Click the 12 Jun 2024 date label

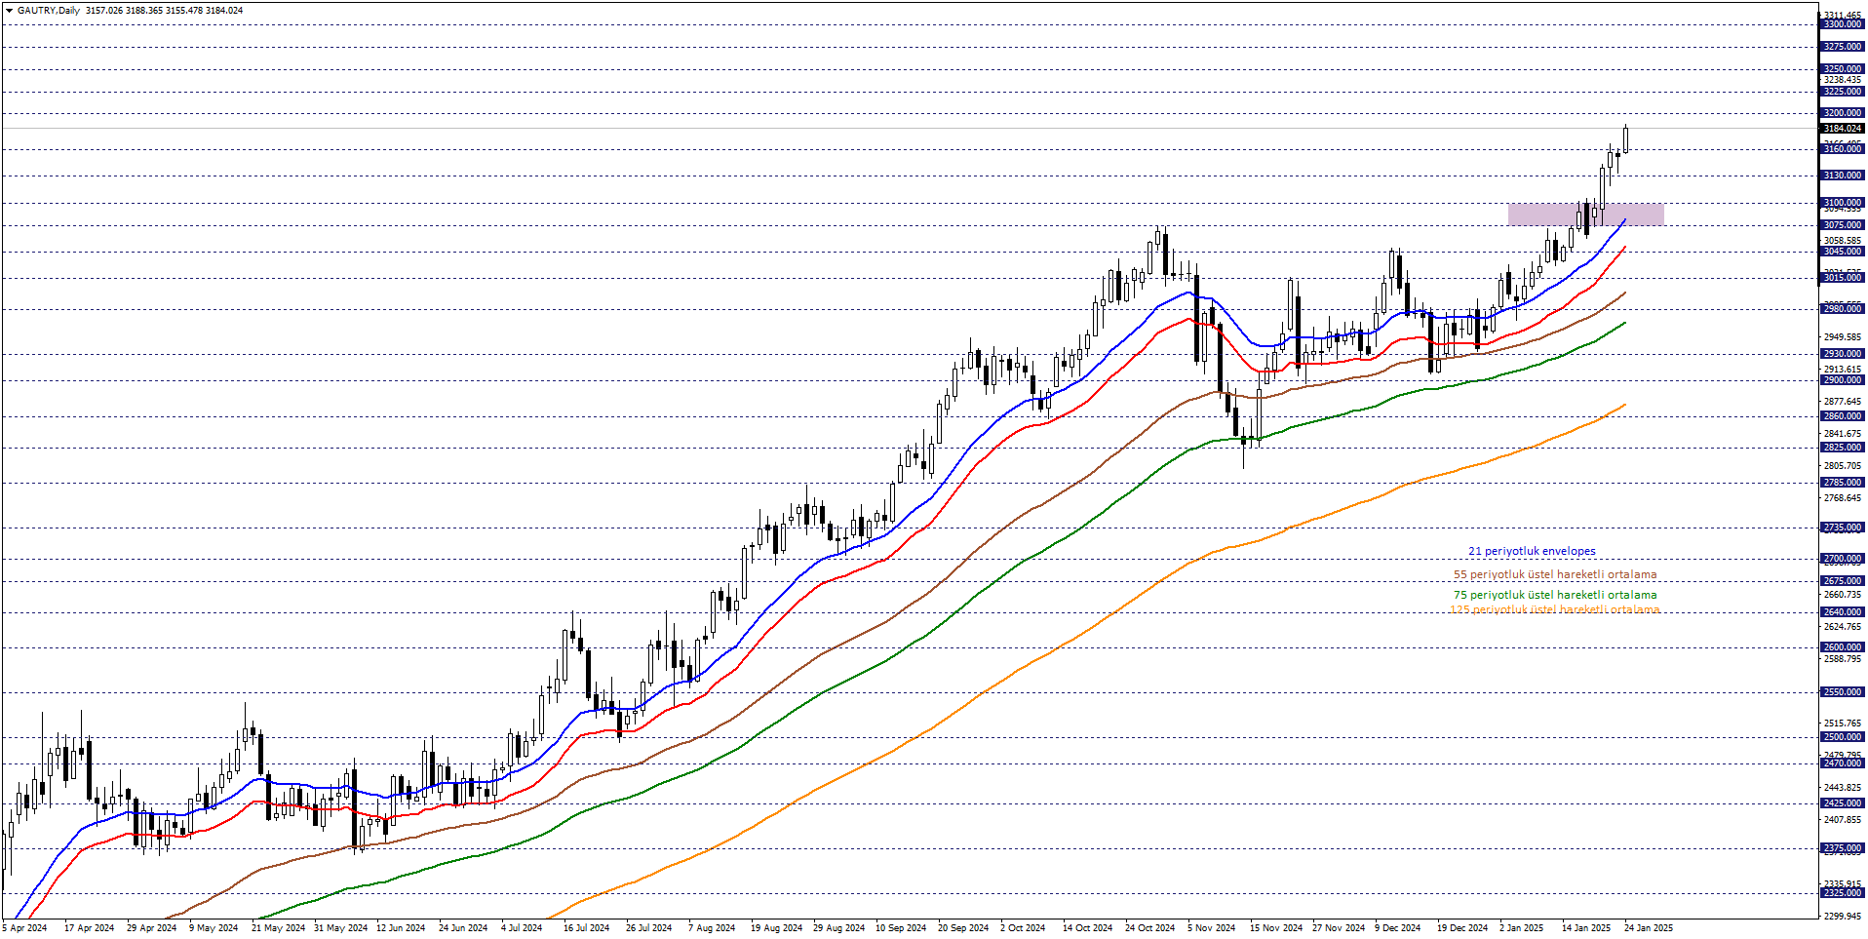(401, 928)
